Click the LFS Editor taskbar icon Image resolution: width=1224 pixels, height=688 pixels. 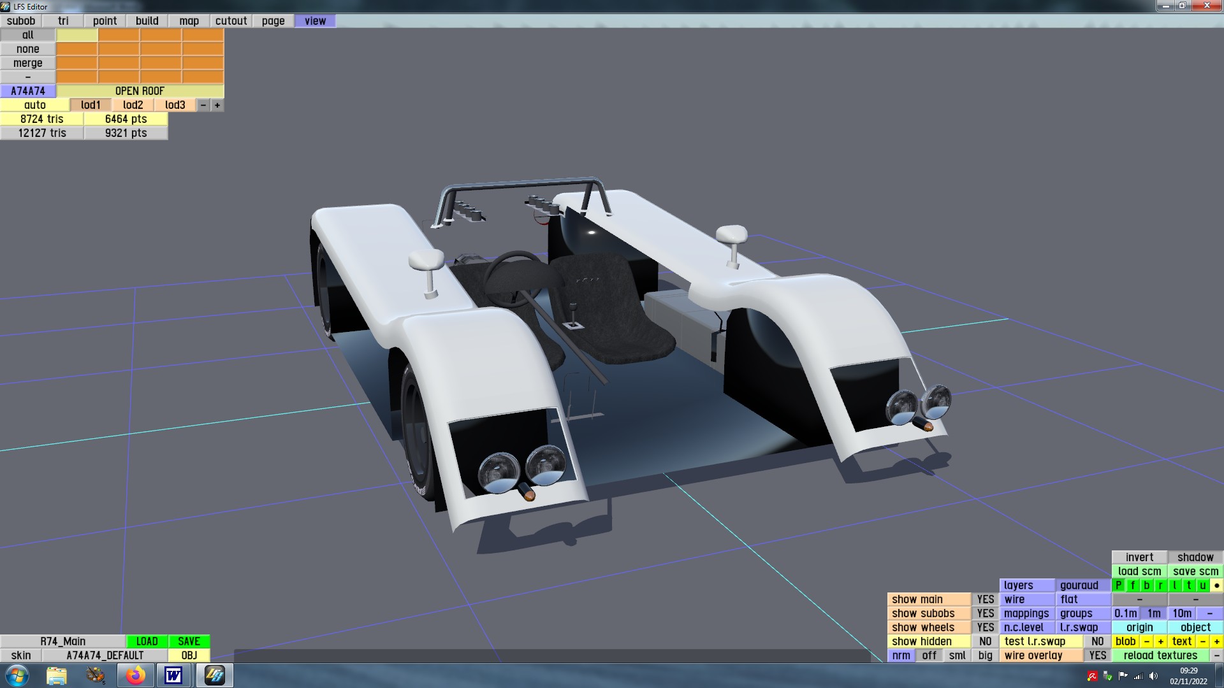click(215, 675)
